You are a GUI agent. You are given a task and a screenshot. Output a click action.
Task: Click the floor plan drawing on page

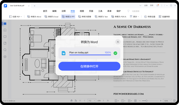click(x=59, y=59)
